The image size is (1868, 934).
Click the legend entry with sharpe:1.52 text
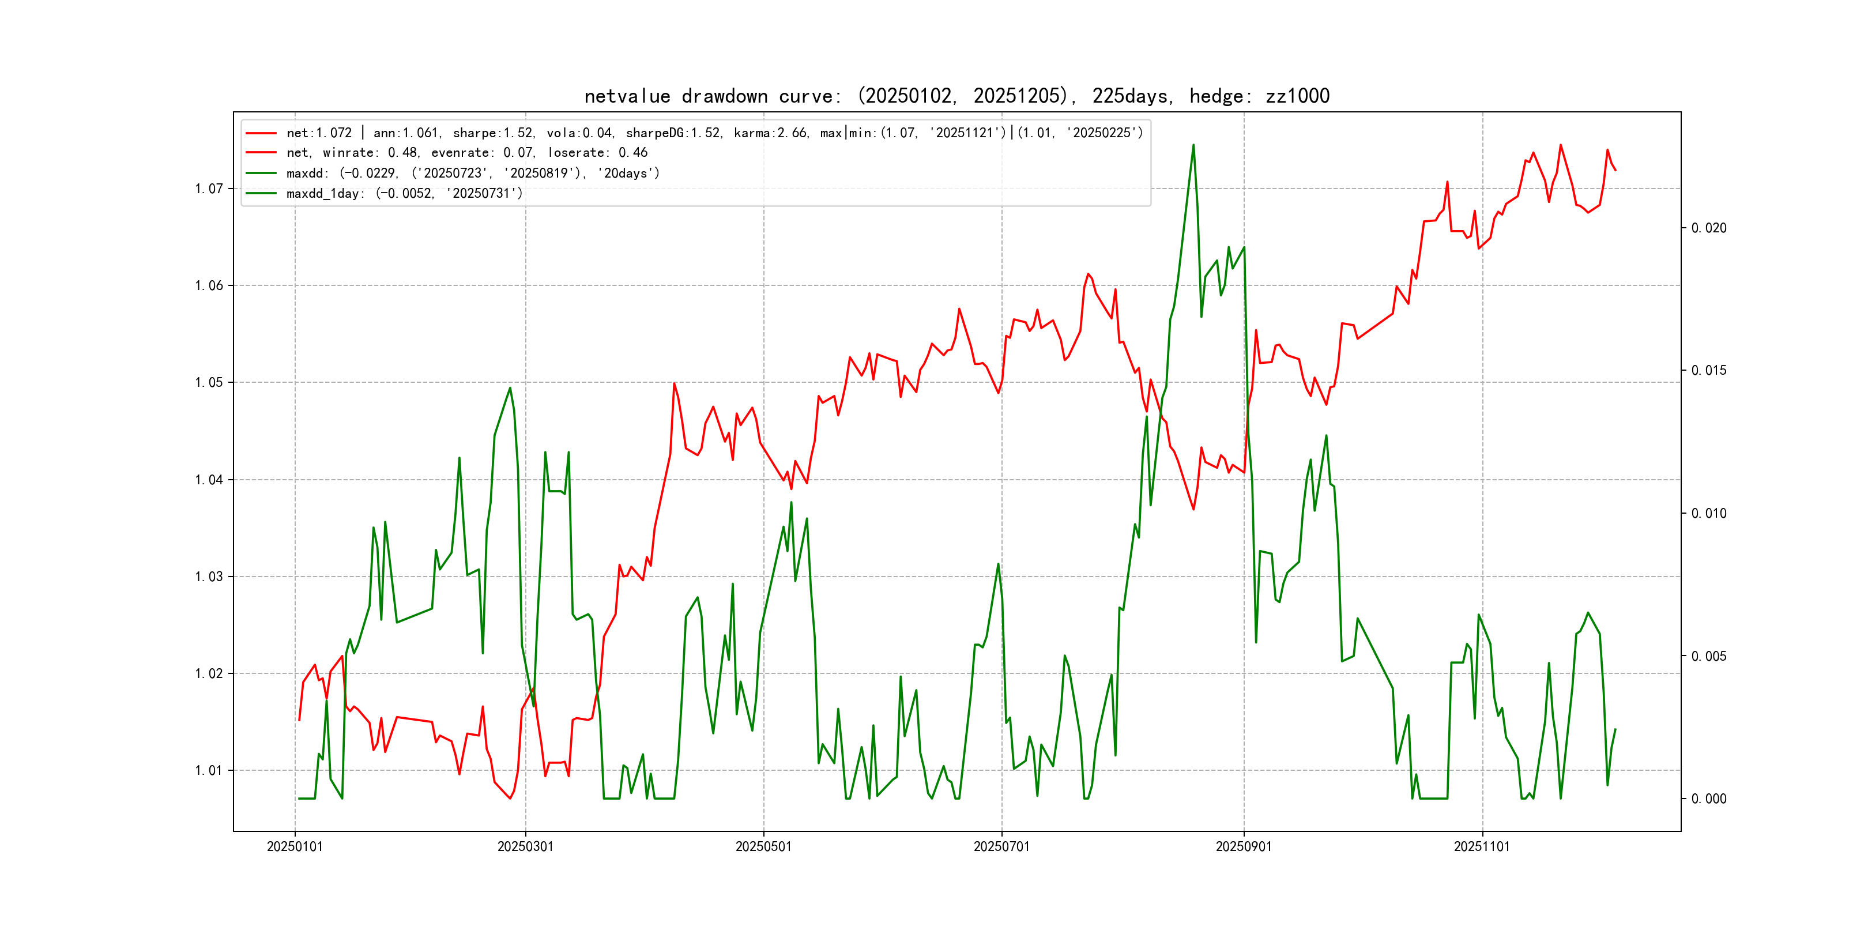point(714,133)
